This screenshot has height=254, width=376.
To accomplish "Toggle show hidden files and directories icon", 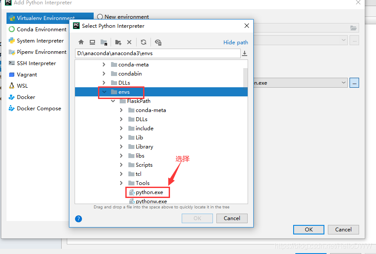I will [158, 42].
